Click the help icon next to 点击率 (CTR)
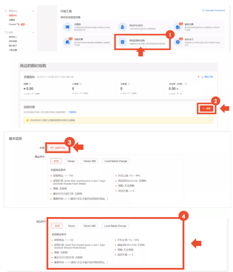 pyautogui.click(x=186, y=84)
